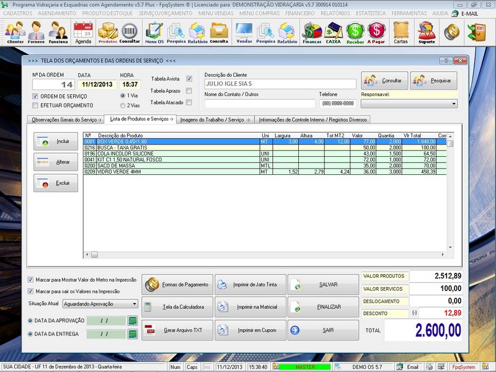Expand the Situação Atual dropdown
The image size is (496, 372).
(x=135, y=304)
